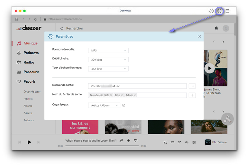Open Artistes link in sidebar

(28, 113)
